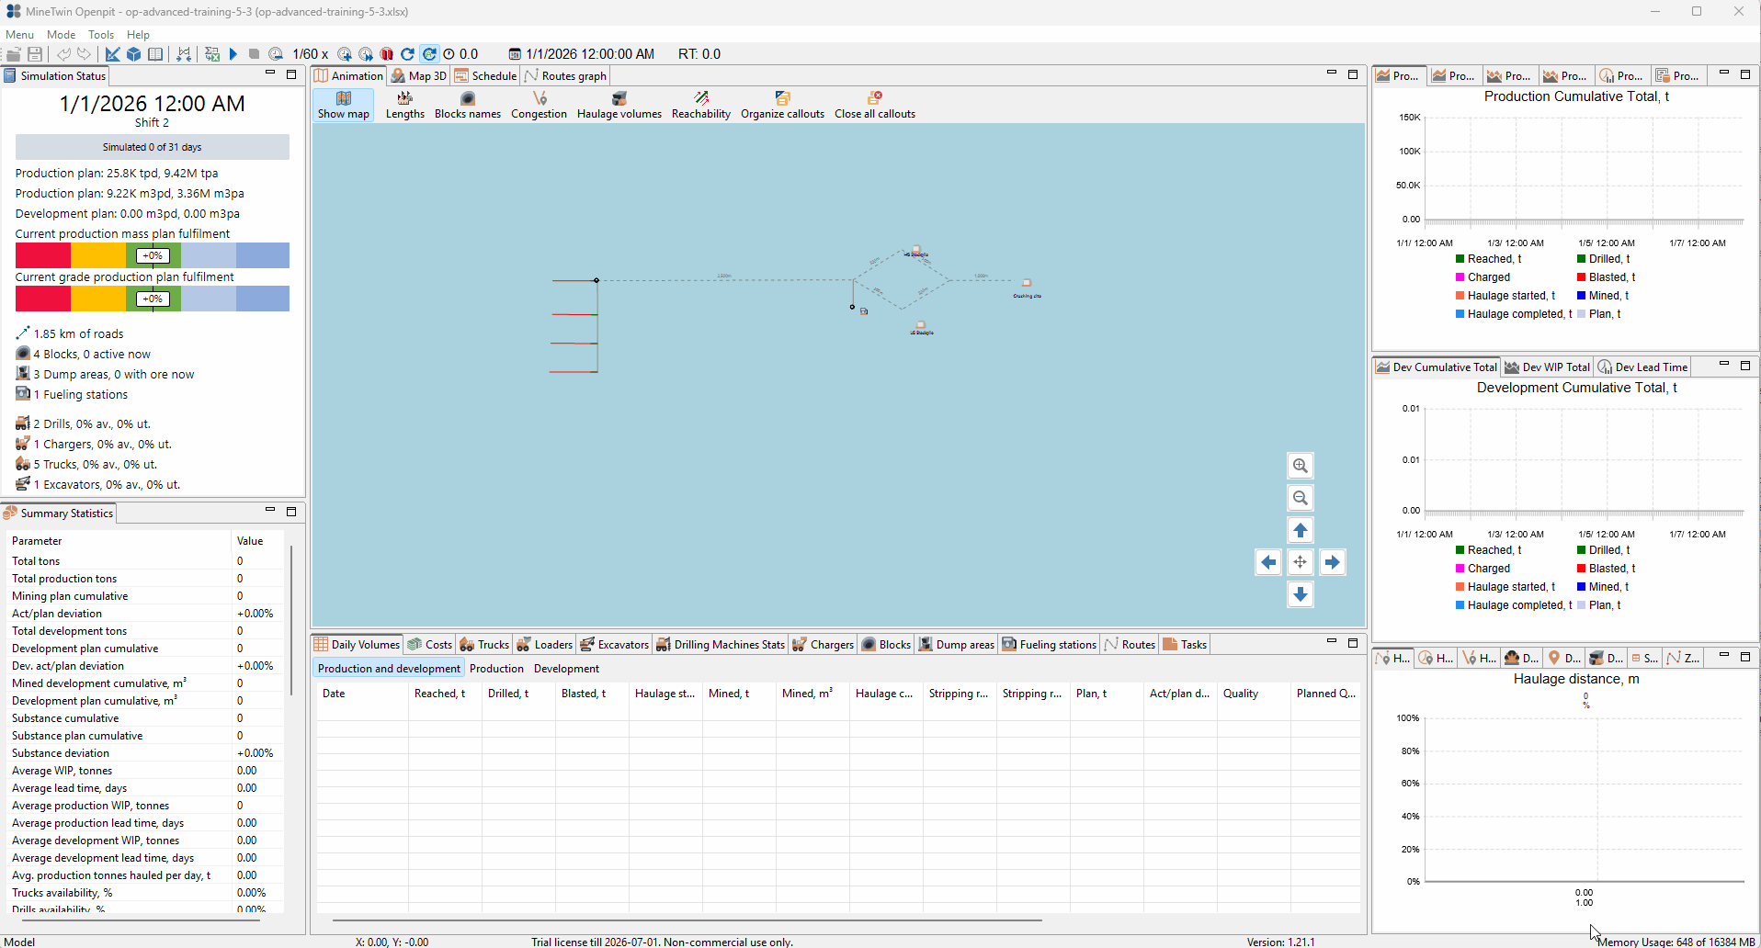
Task: Click Organize callouts
Action: [782, 105]
